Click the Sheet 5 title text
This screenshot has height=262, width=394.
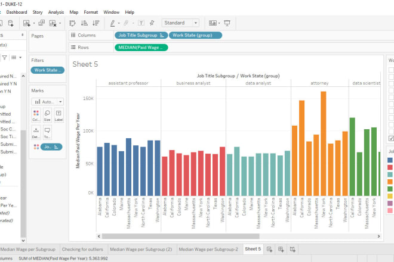[x=85, y=64]
